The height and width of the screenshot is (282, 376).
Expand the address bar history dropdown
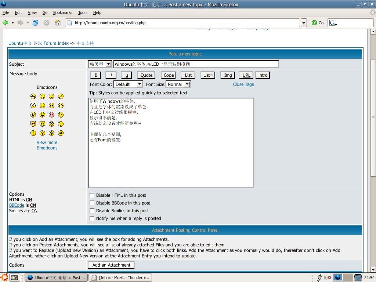tap(304, 23)
